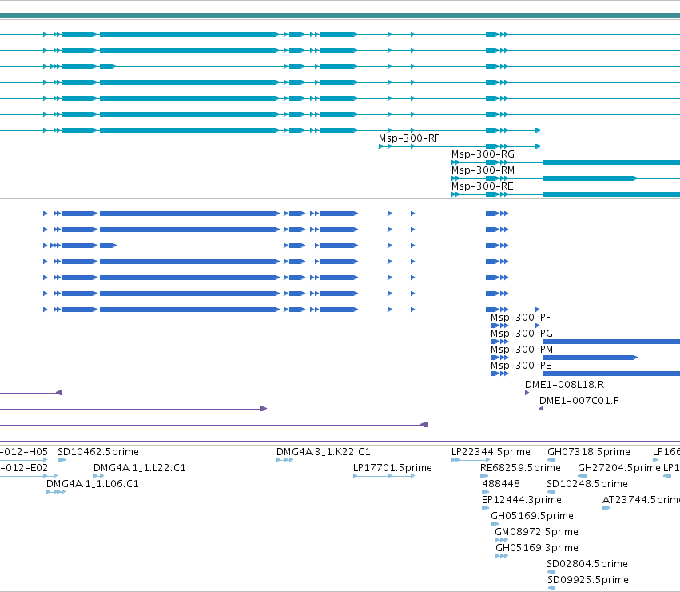This screenshot has width=680, height=592.
Task: Open the DMG4A.1_1.L22.C1 label
Action: (140, 468)
